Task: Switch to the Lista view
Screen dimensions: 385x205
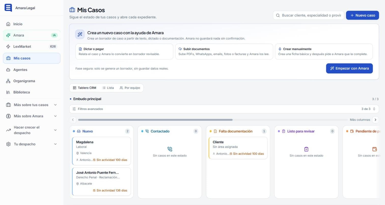Action: pyautogui.click(x=108, y=88)
